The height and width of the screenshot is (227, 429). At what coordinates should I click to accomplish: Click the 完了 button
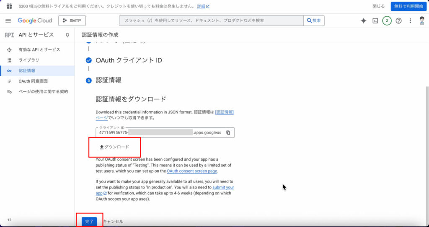coord(89,222)
